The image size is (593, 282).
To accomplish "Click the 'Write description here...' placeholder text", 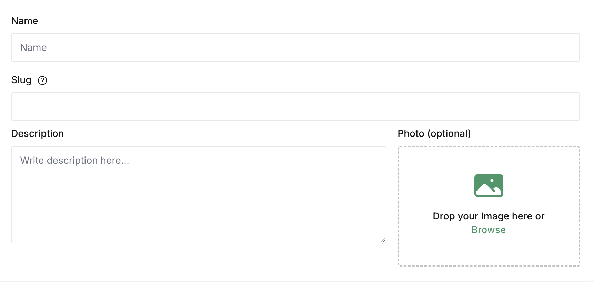I will pos(74,160).
